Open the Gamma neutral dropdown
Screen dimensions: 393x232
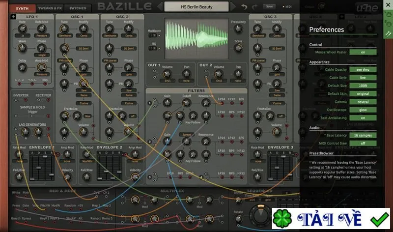click(363, 102)
